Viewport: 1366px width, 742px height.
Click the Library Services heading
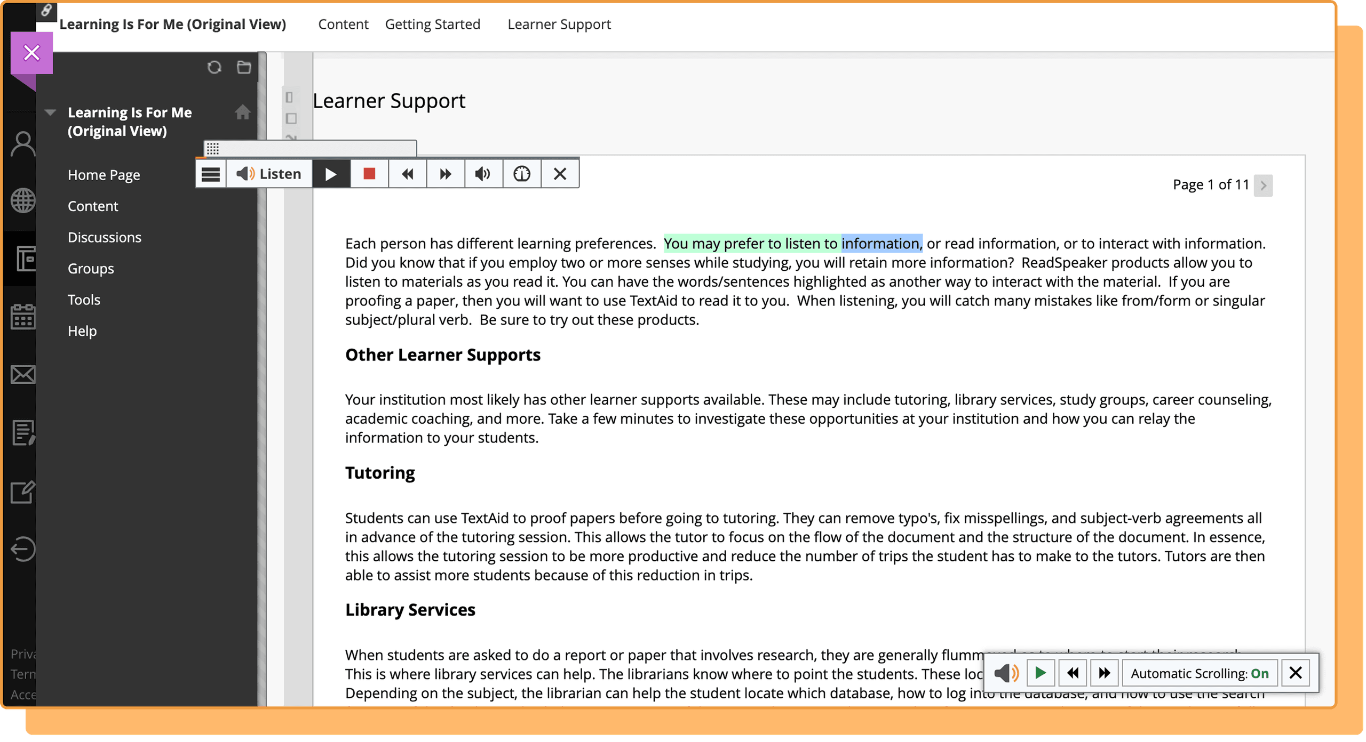pos(410,610)
